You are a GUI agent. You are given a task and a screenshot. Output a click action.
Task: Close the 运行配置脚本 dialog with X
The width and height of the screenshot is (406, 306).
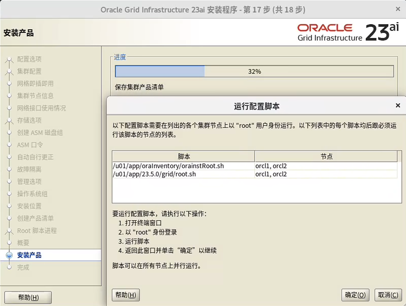coord(398,106)
